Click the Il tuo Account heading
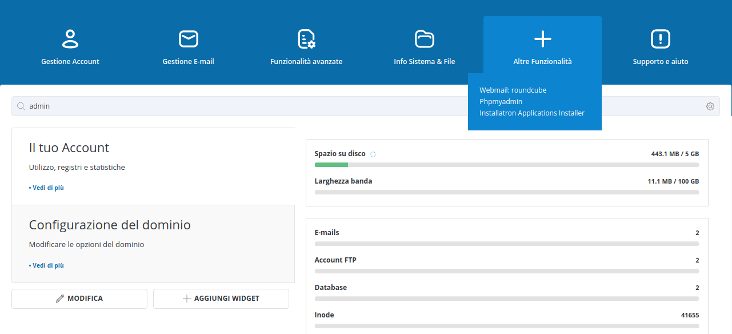This screenshot has height=334, width=732. [x=69, y=148]
